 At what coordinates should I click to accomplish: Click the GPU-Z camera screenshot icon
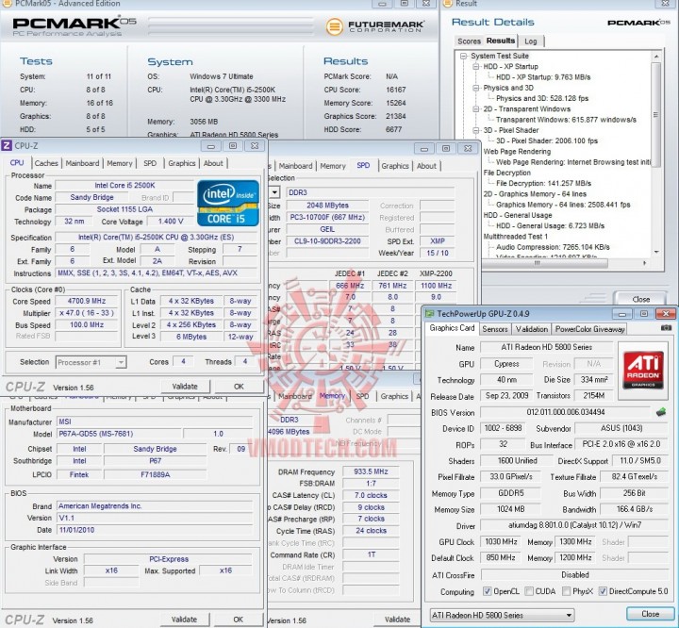(666, 328)
